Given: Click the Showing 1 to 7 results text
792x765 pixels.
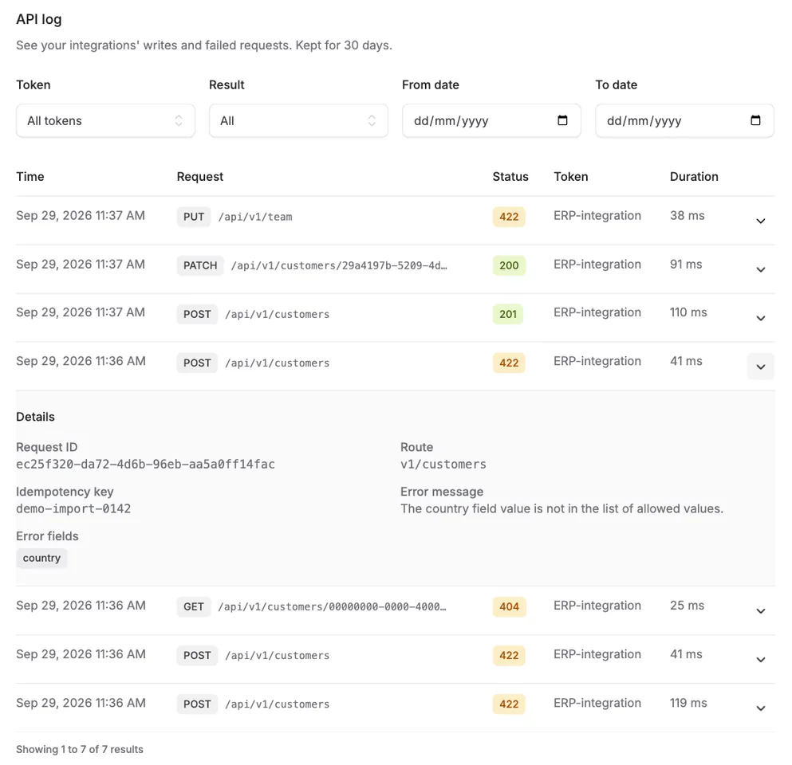Looking at the screenshot, I should tap(79, 749).
